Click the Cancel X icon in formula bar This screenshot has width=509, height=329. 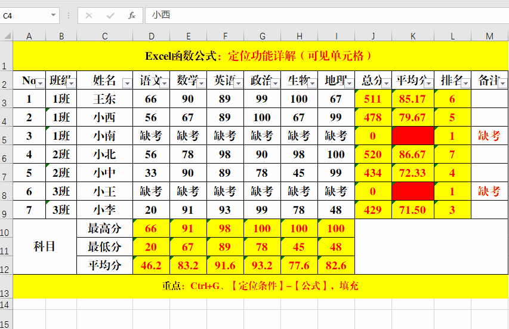point(89,16)
